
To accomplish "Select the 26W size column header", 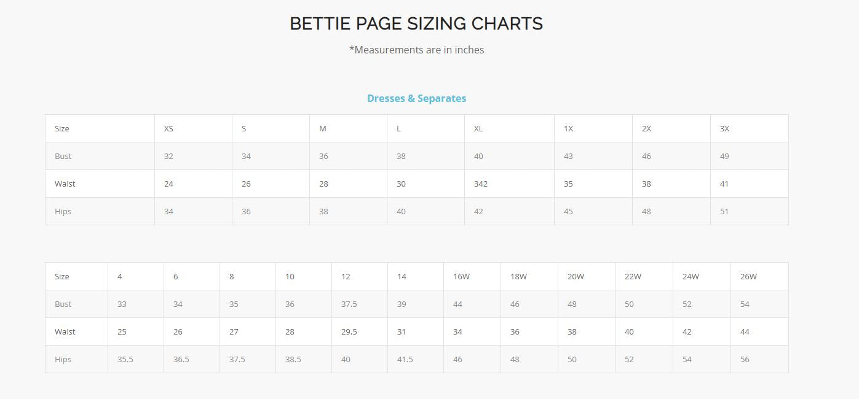I will click(748, 277).
